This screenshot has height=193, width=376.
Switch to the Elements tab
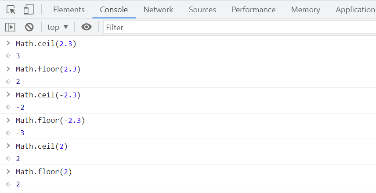69,10
